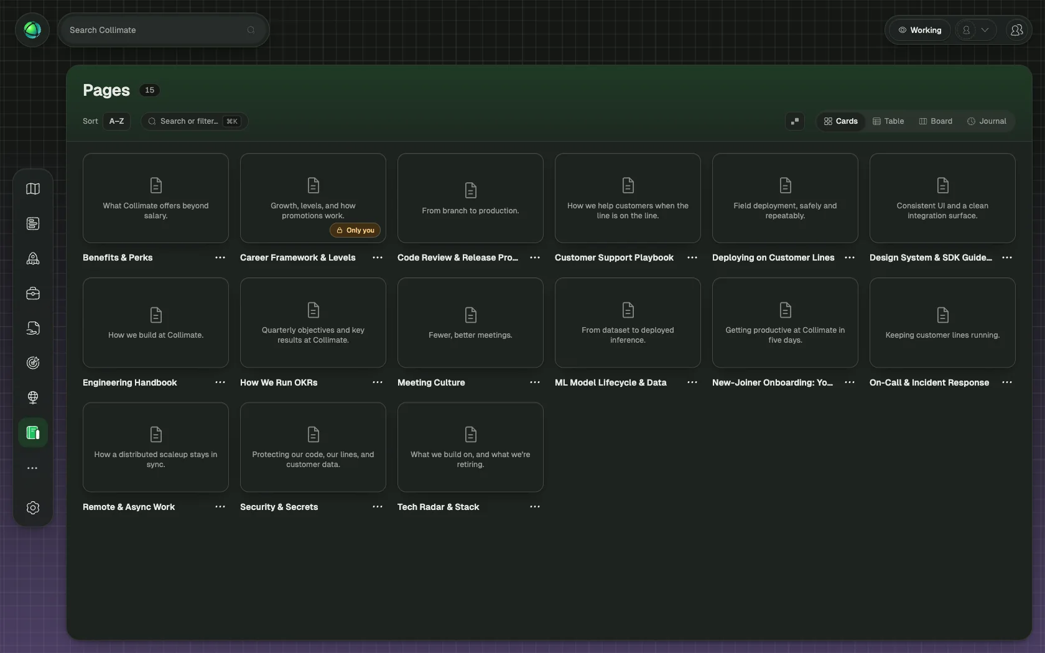The image size is (1045, 653).
Task: Open the globe icon in the sidebar
Action: tap(33, 397)
